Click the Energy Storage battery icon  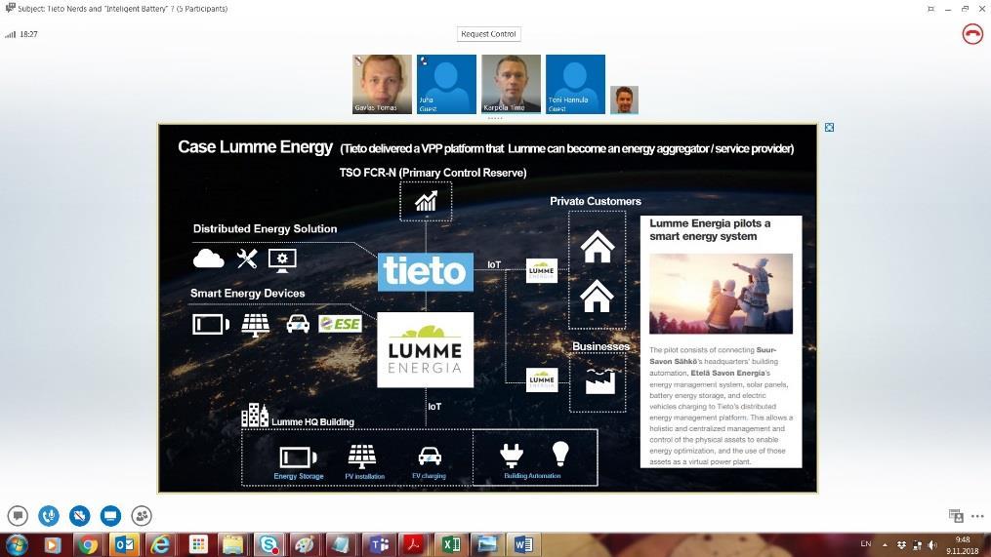299,457
